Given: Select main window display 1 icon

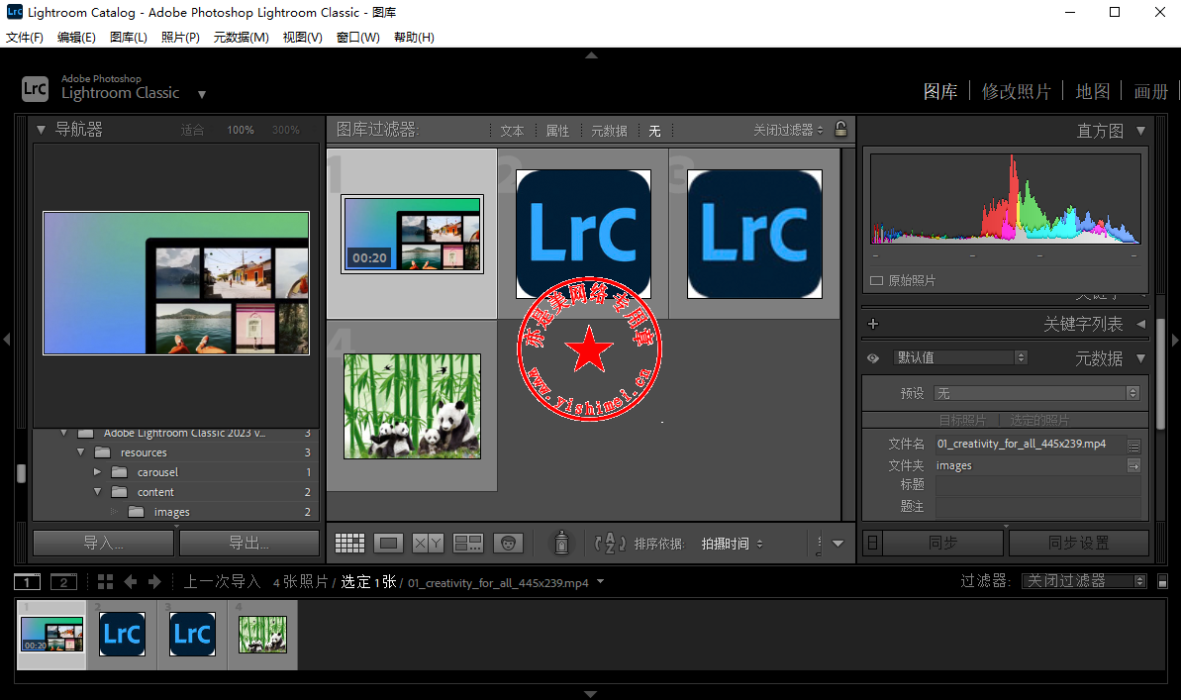Looking at the screenshot, I should pyautogui.click(x=27, y=582).
